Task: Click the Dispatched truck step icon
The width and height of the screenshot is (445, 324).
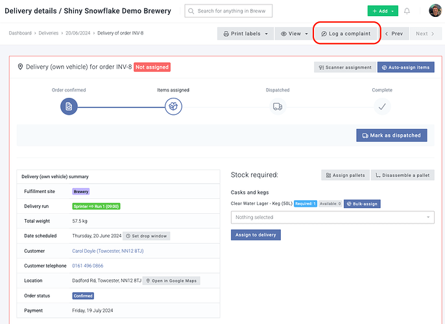Action: 278,106
